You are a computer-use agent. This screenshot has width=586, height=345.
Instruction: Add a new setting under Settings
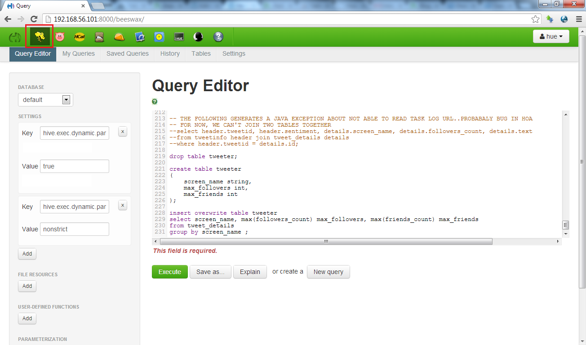coord(27,254)
